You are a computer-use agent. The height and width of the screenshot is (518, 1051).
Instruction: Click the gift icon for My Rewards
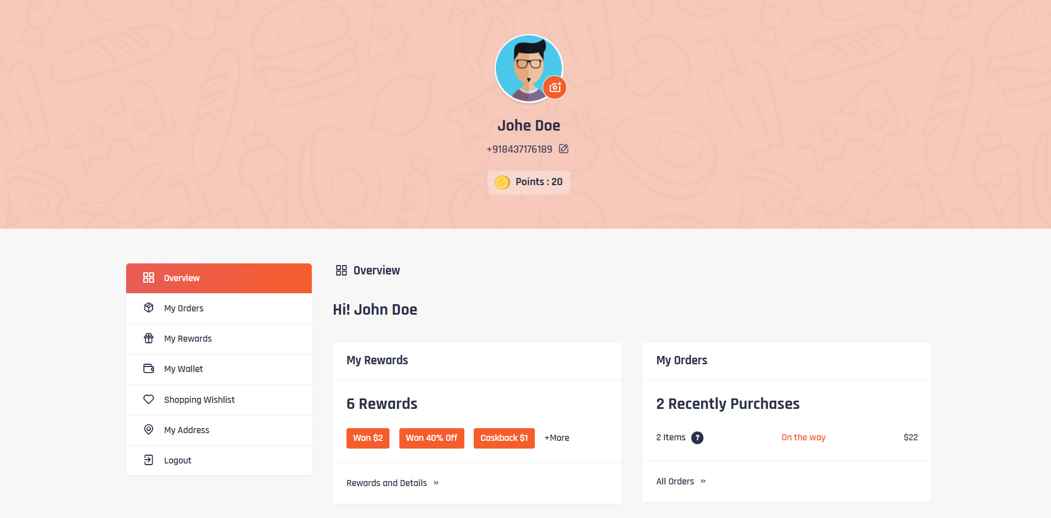[x=149, y=338]
